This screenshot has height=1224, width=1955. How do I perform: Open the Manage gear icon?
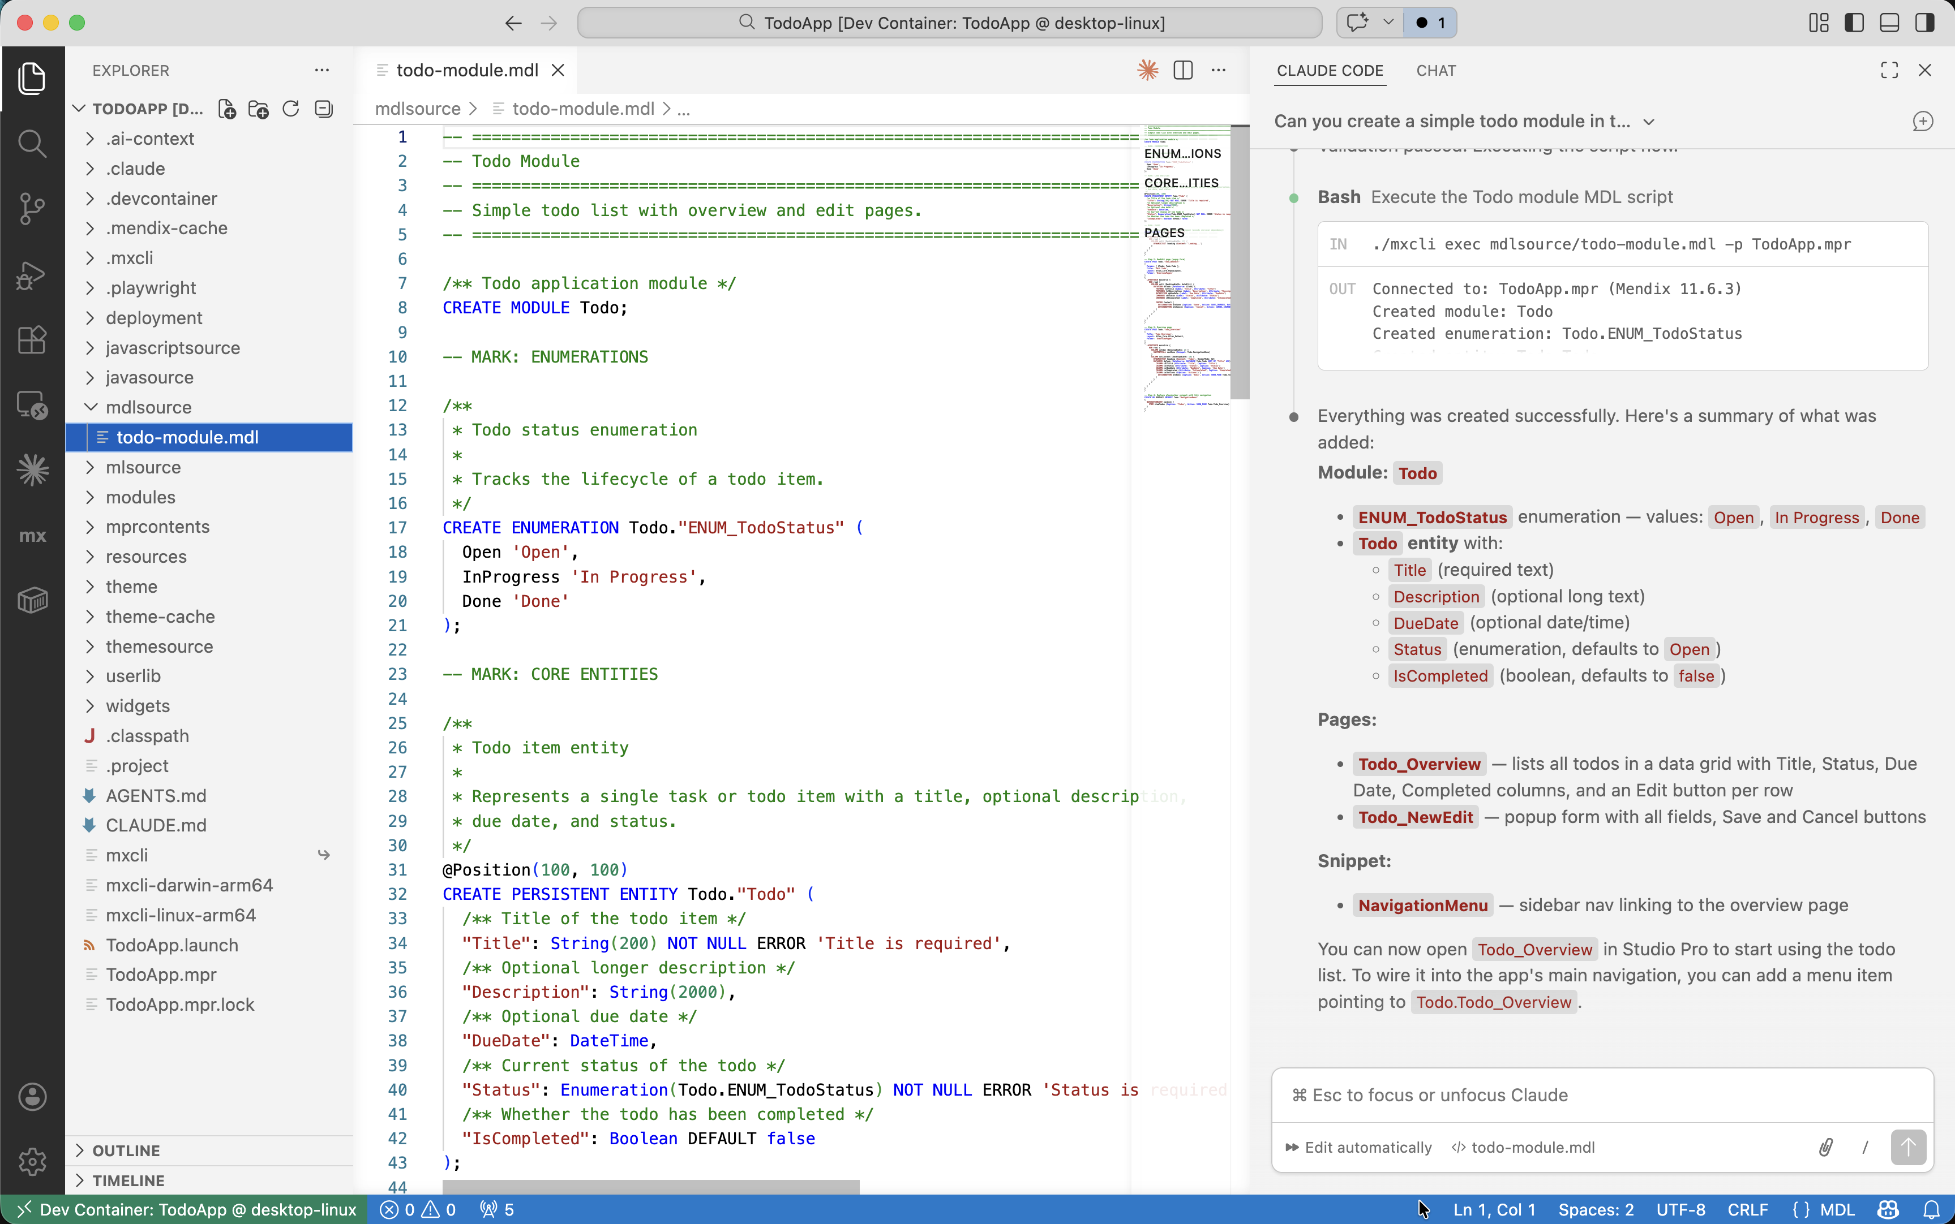32,1162
